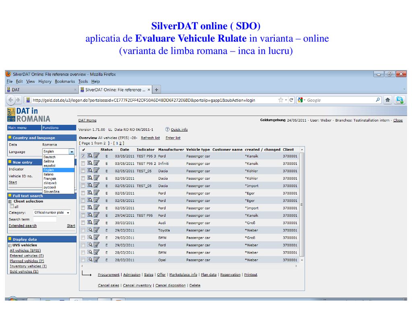Click the DAT in Romania logo
The height and width of the screenshot is (309, 412).
[x=29, y=115]
